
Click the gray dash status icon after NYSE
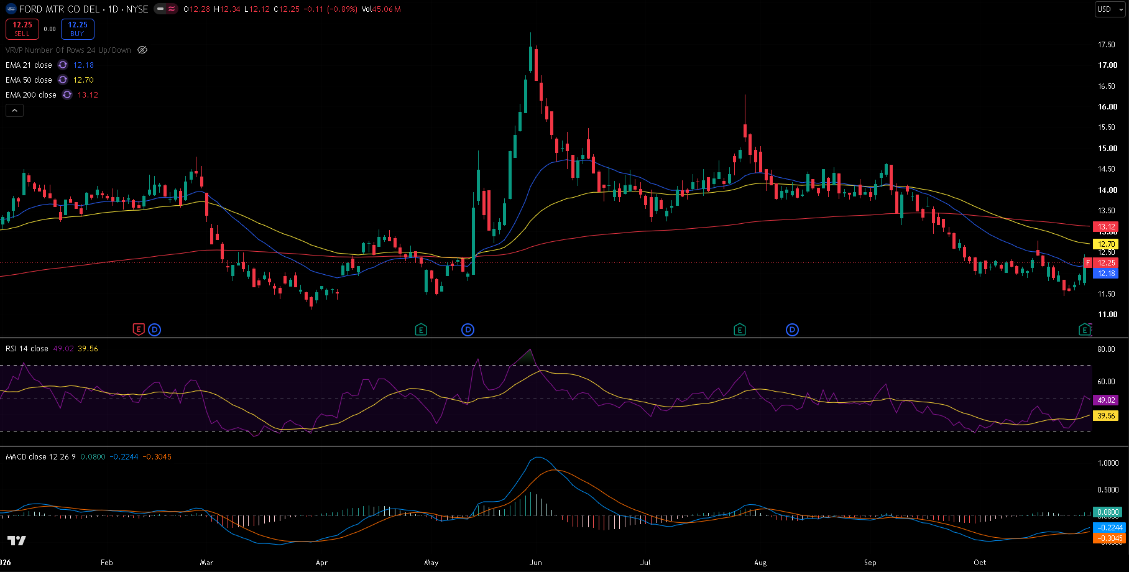tap(160, 9)
